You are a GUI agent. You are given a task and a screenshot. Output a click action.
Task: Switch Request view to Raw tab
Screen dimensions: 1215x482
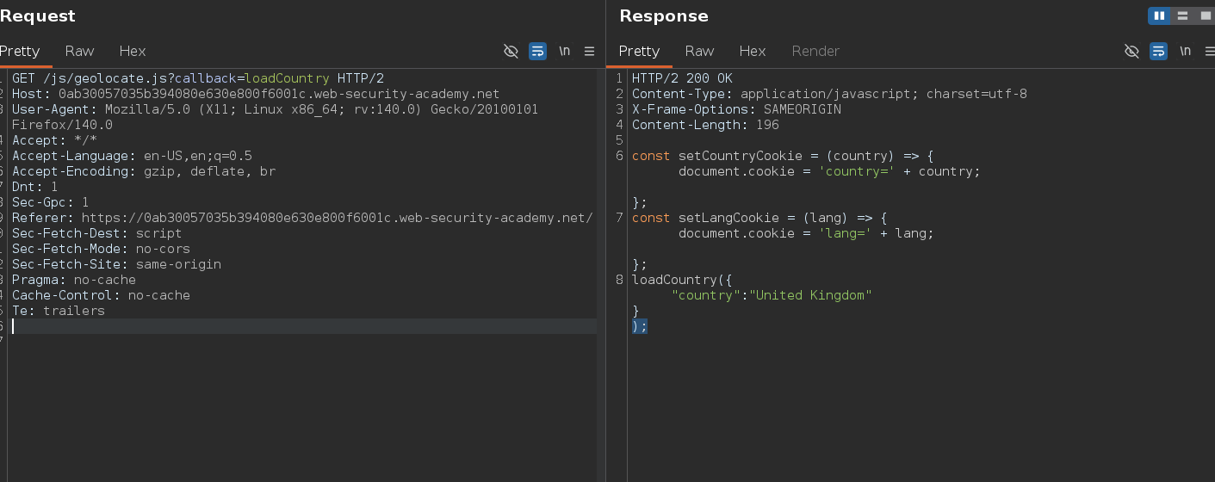click(x=79, y=51)
